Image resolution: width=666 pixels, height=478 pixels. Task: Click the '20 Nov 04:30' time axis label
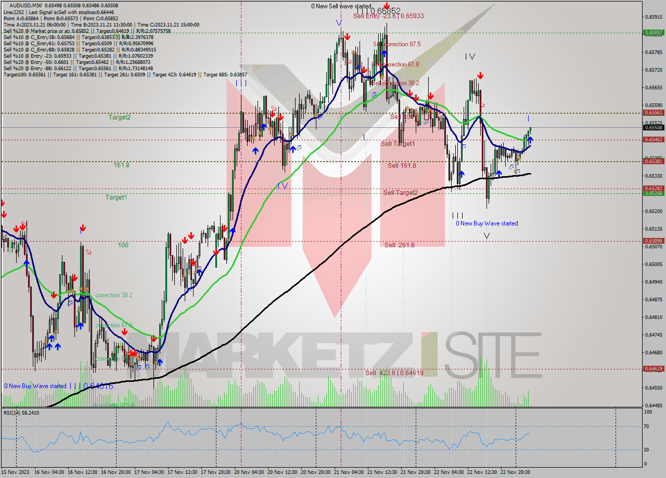pos(249,472)
